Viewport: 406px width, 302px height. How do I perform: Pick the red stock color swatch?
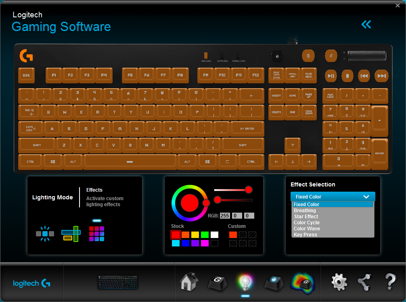pos(176,235)
